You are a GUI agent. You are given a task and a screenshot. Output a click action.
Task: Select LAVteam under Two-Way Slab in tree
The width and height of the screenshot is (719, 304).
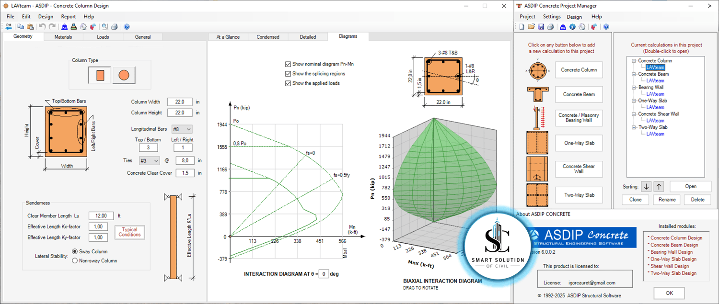655,134
